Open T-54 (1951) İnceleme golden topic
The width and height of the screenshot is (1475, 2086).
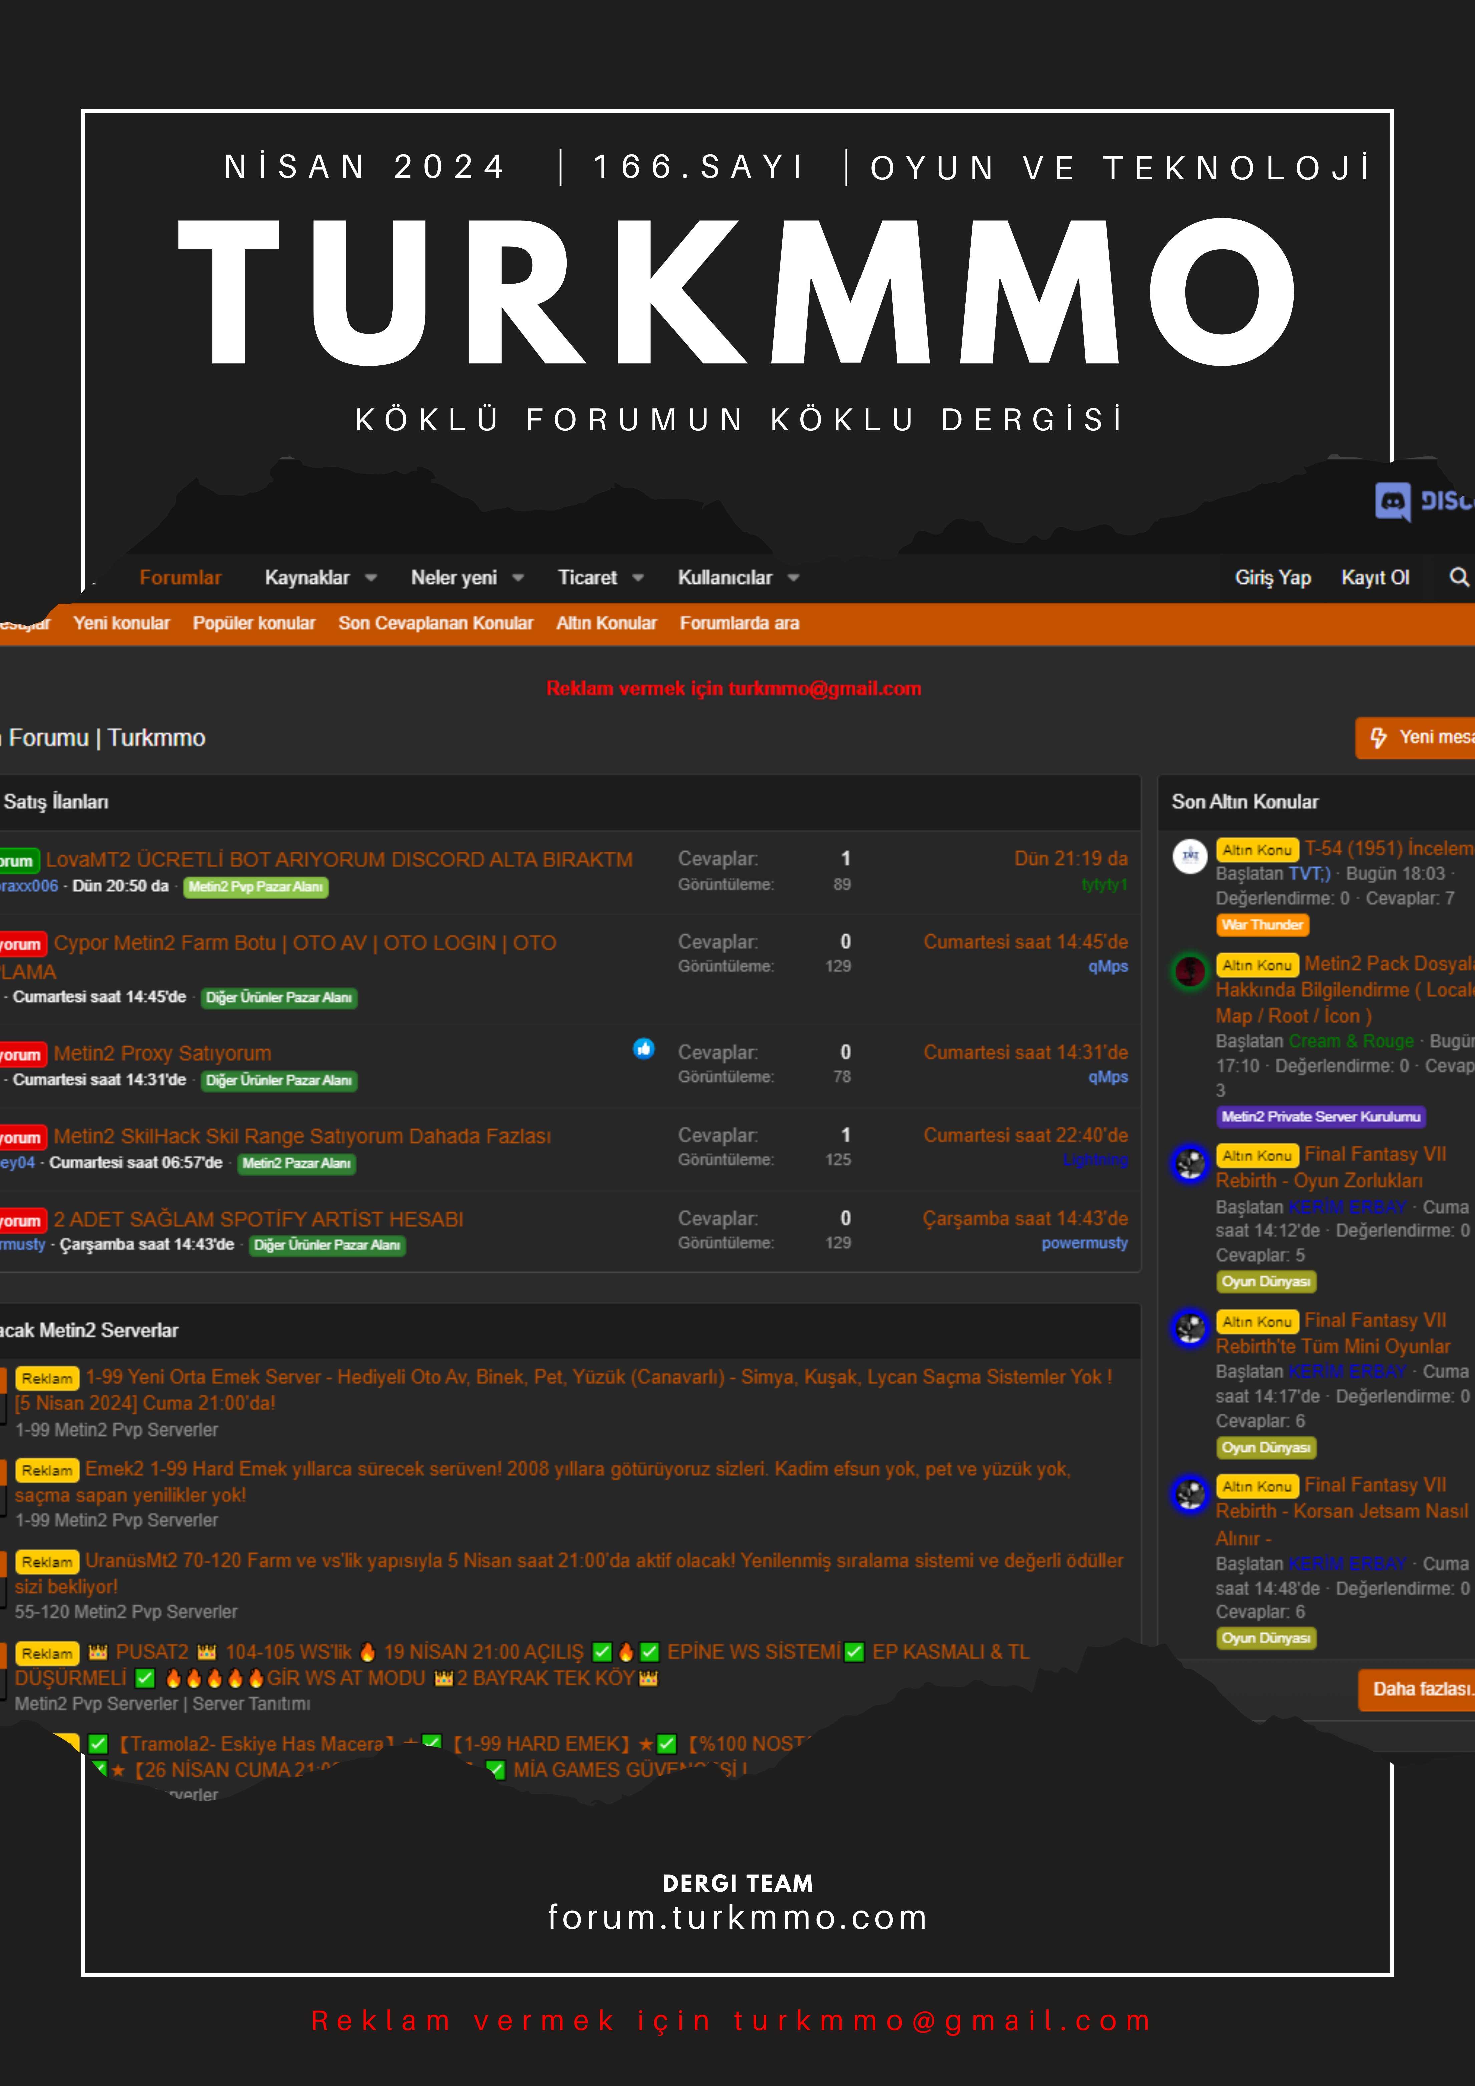click(x=1390, y=848)
